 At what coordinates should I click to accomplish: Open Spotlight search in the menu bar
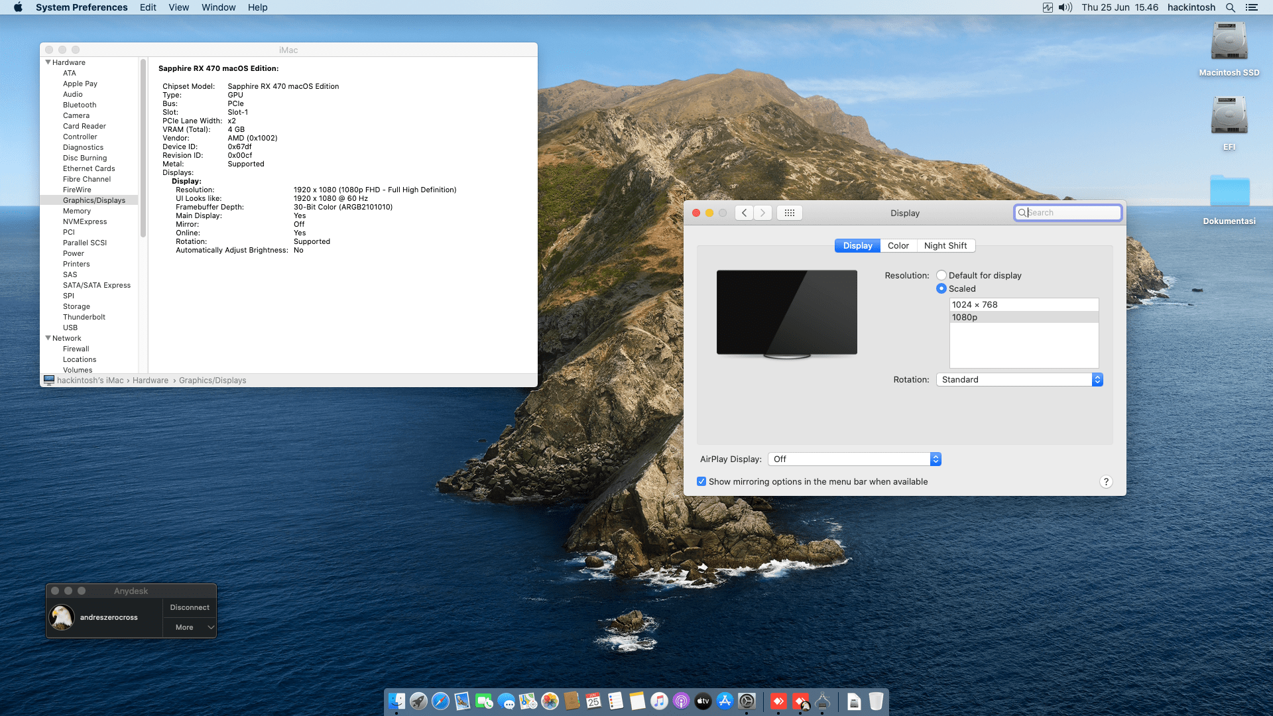[1231, 7]
